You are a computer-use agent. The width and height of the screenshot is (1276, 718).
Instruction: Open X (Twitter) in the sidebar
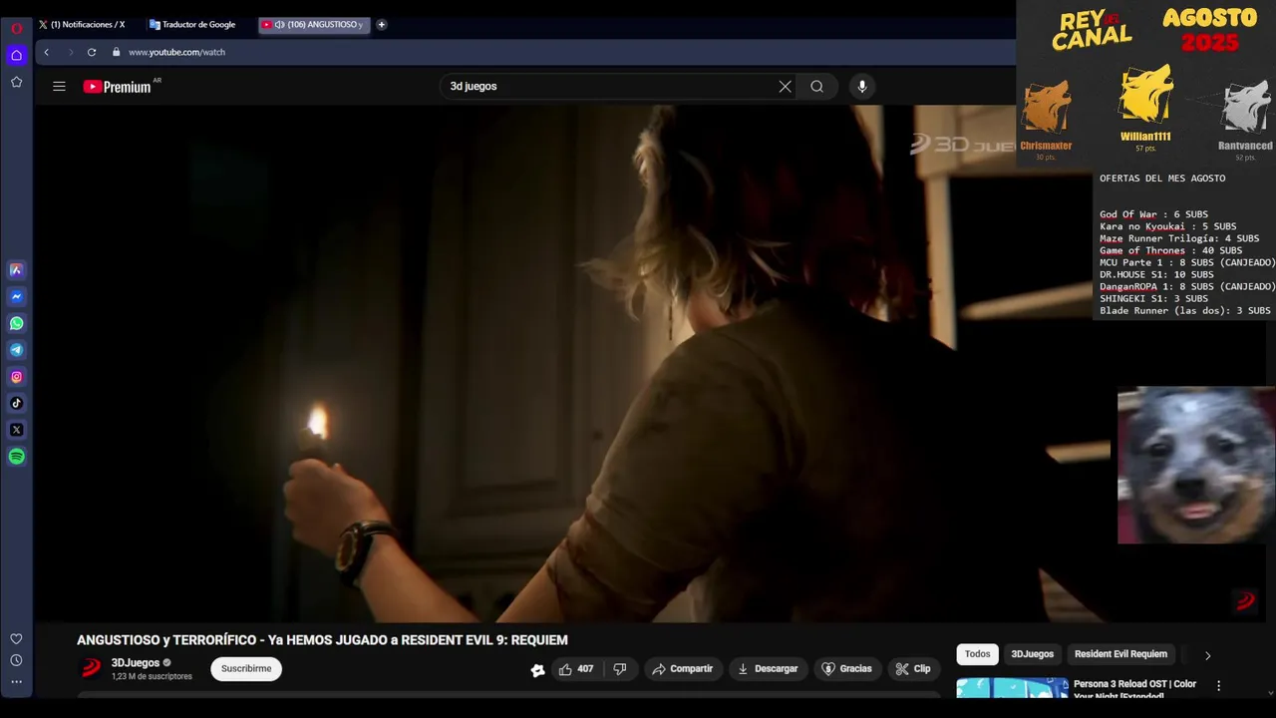click(16, 430)
